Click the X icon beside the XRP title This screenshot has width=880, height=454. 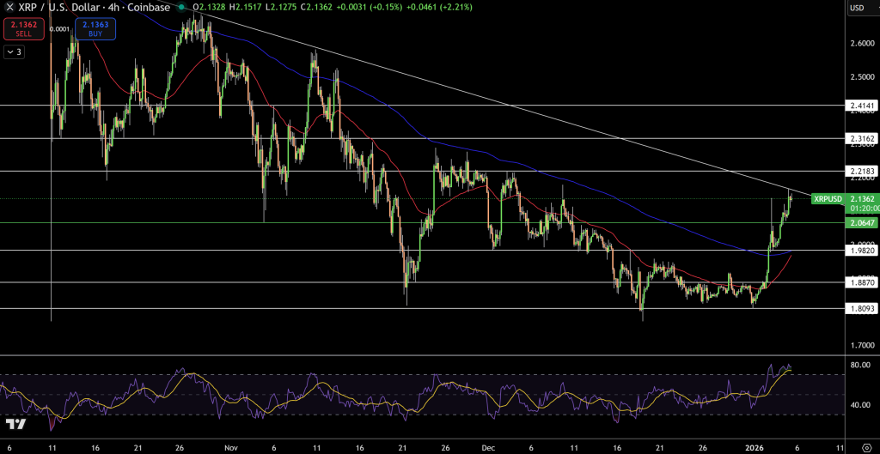[x=9, y=7]
